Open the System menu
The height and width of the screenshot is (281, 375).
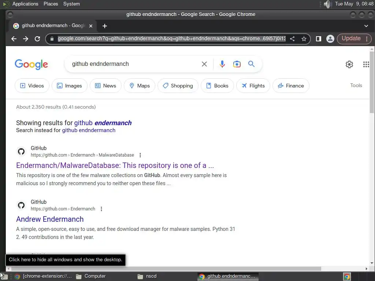click(x=71, y=4)
